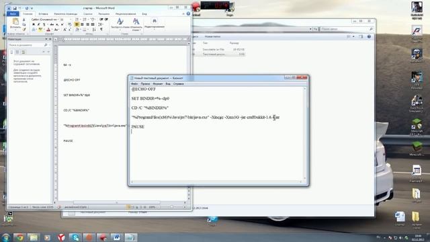Toggle the show paragraph marks button
The height and width of the screenshot is (242, 430).
pyautogui.click(x=101, y=30)
